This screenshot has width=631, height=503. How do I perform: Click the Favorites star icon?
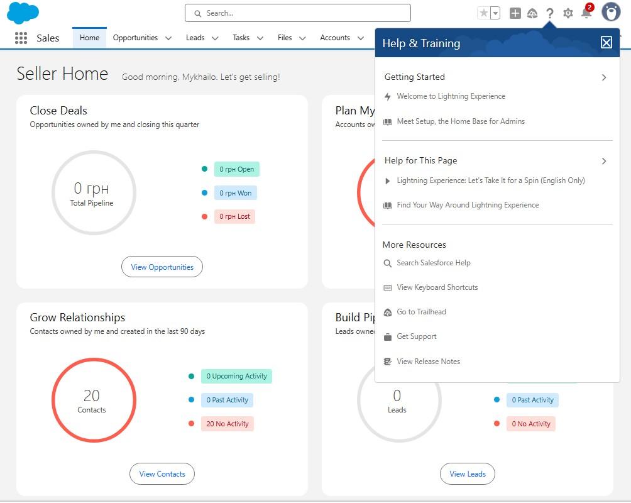pyautogui.click(x=484, y=13)
